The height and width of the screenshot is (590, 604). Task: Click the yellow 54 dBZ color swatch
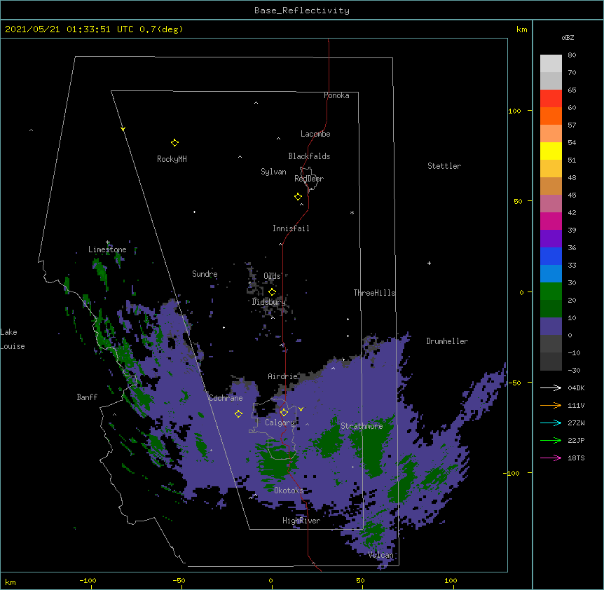pos(551,151)
